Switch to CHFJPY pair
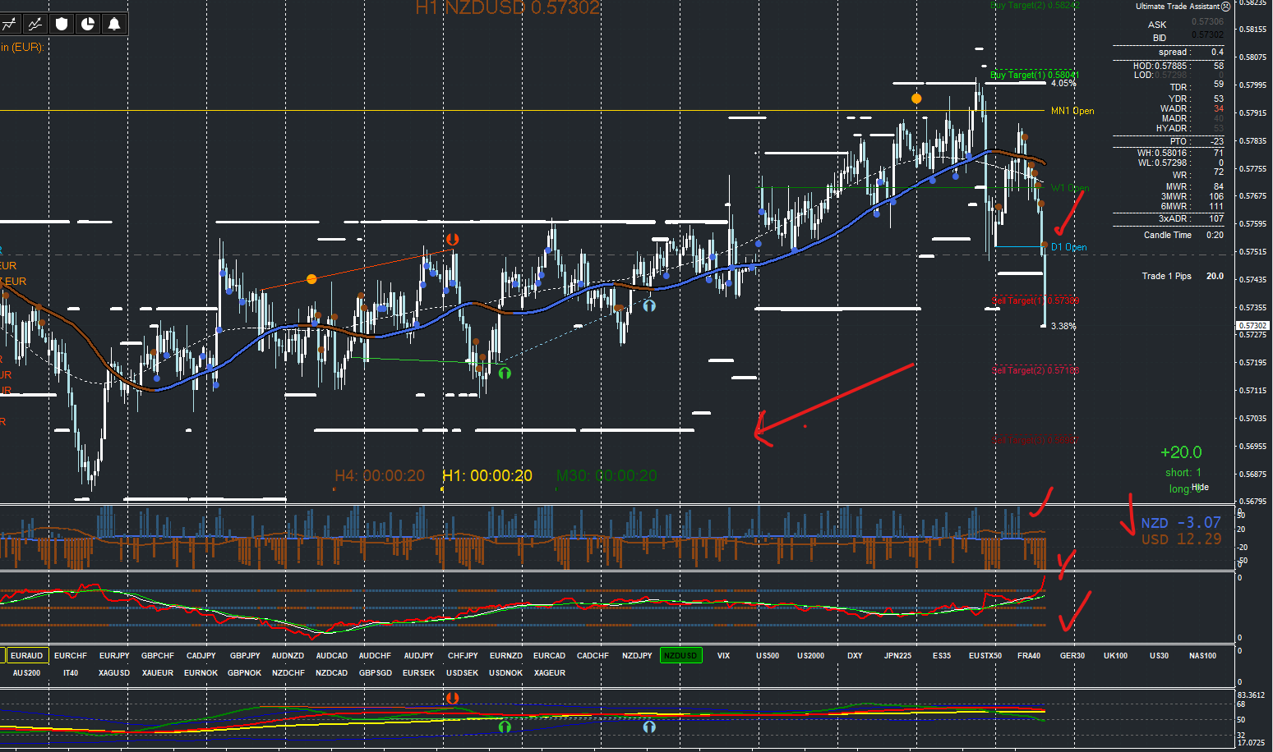 click(x=463, y=655)
